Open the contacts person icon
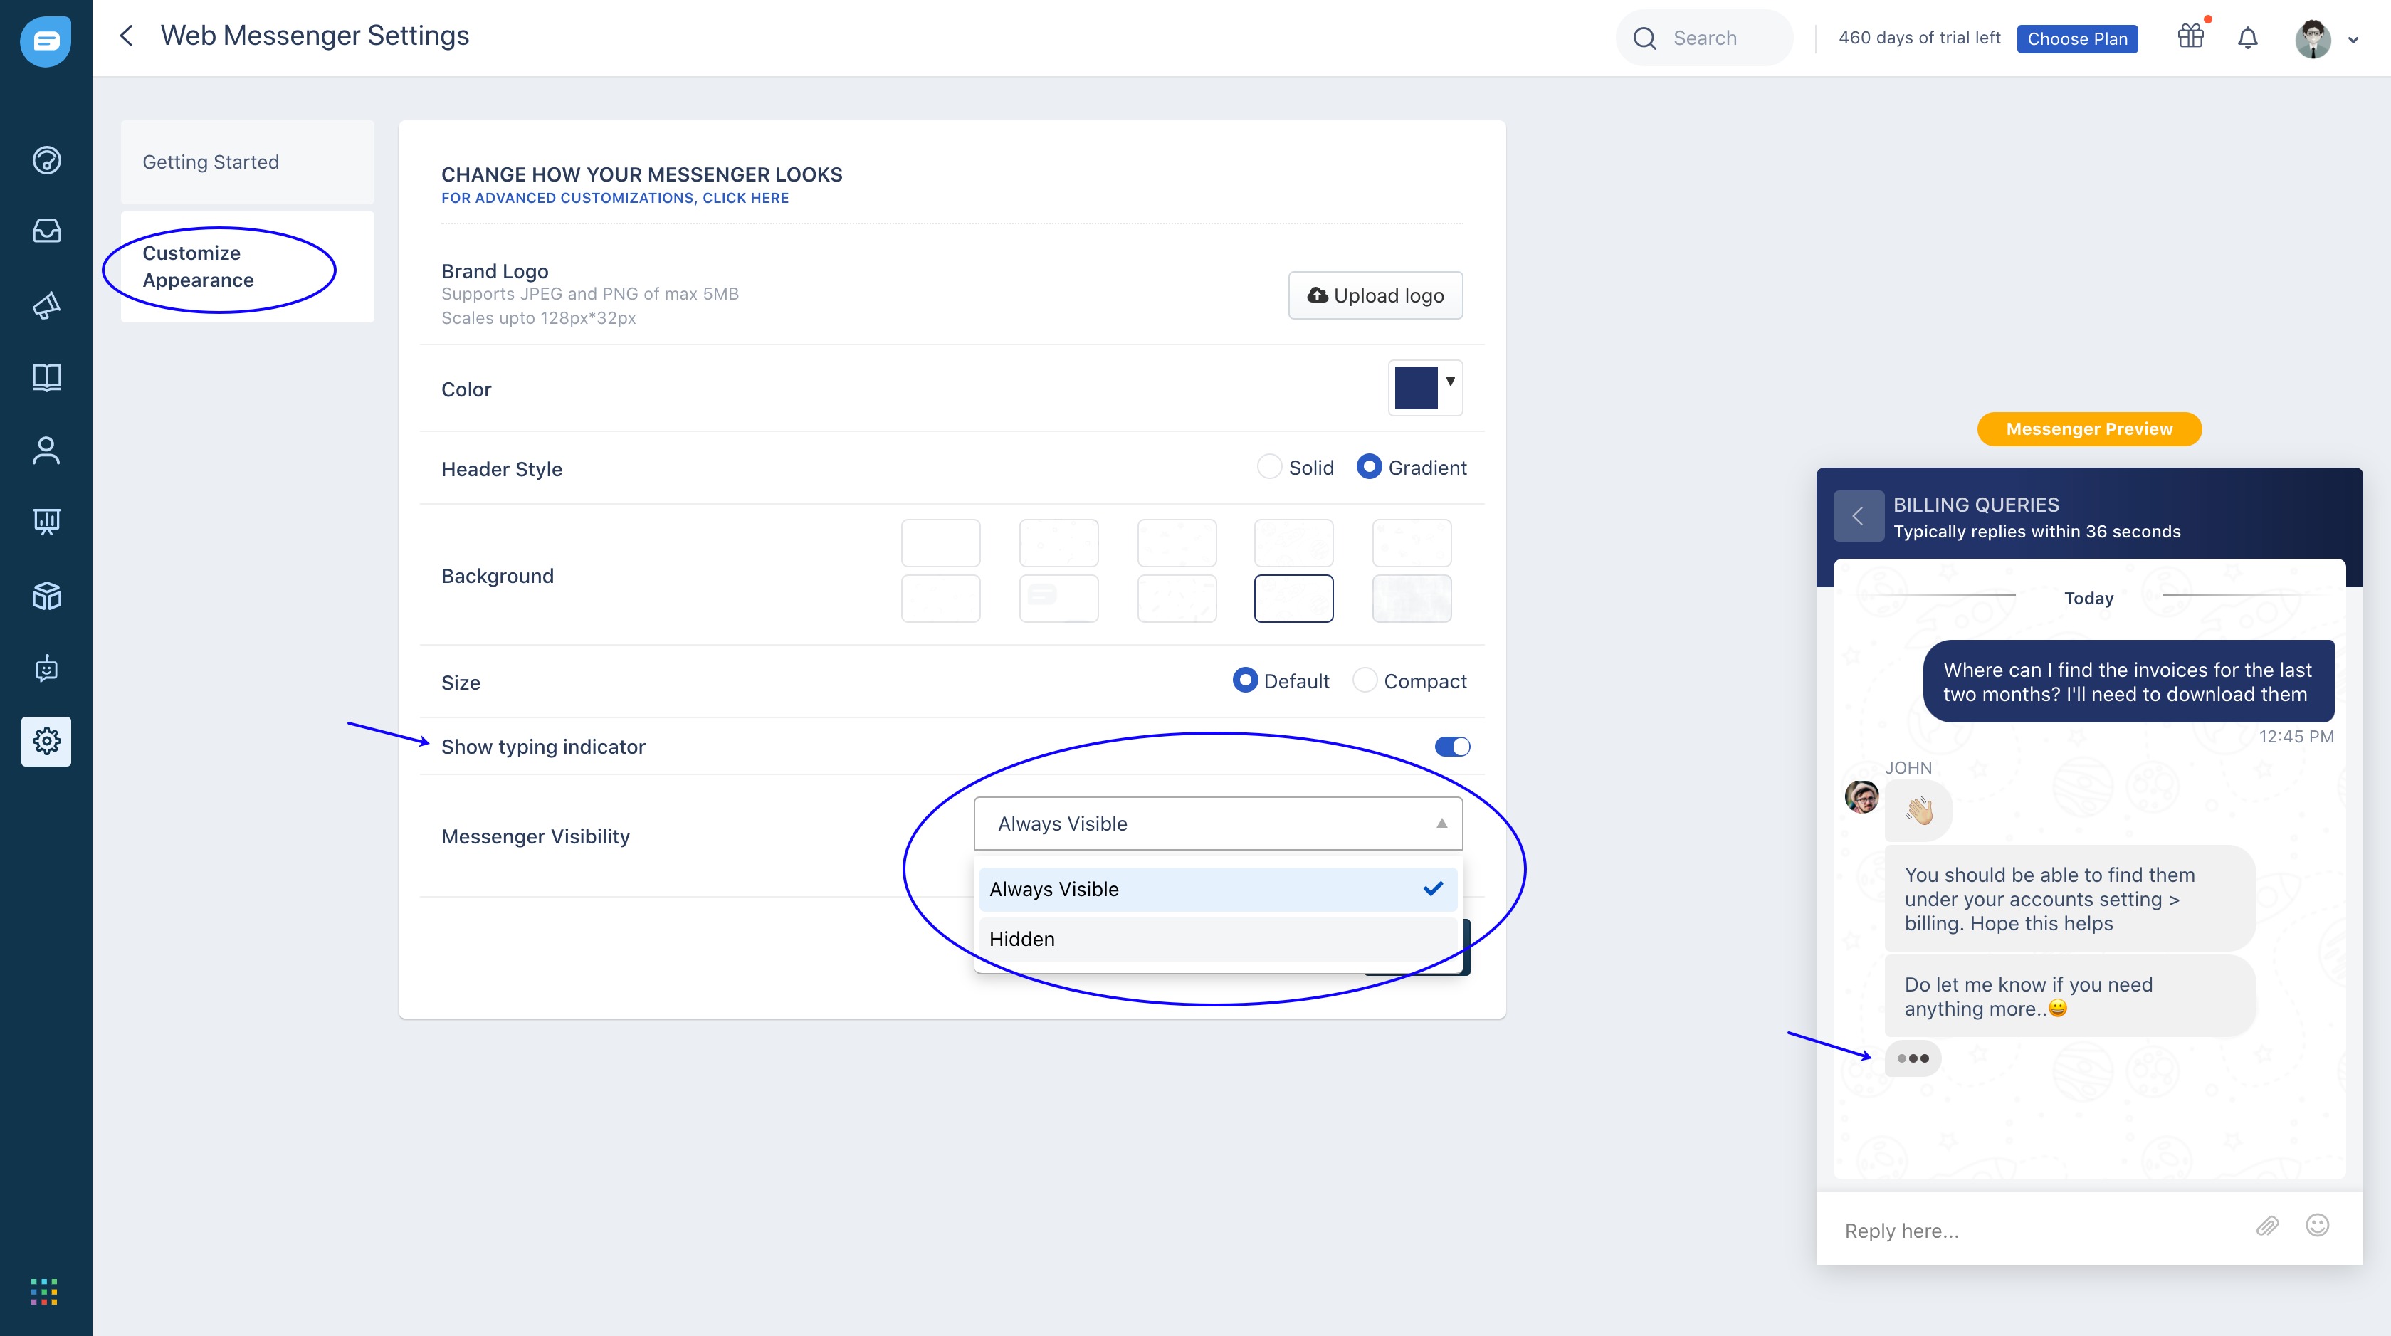 46,451
